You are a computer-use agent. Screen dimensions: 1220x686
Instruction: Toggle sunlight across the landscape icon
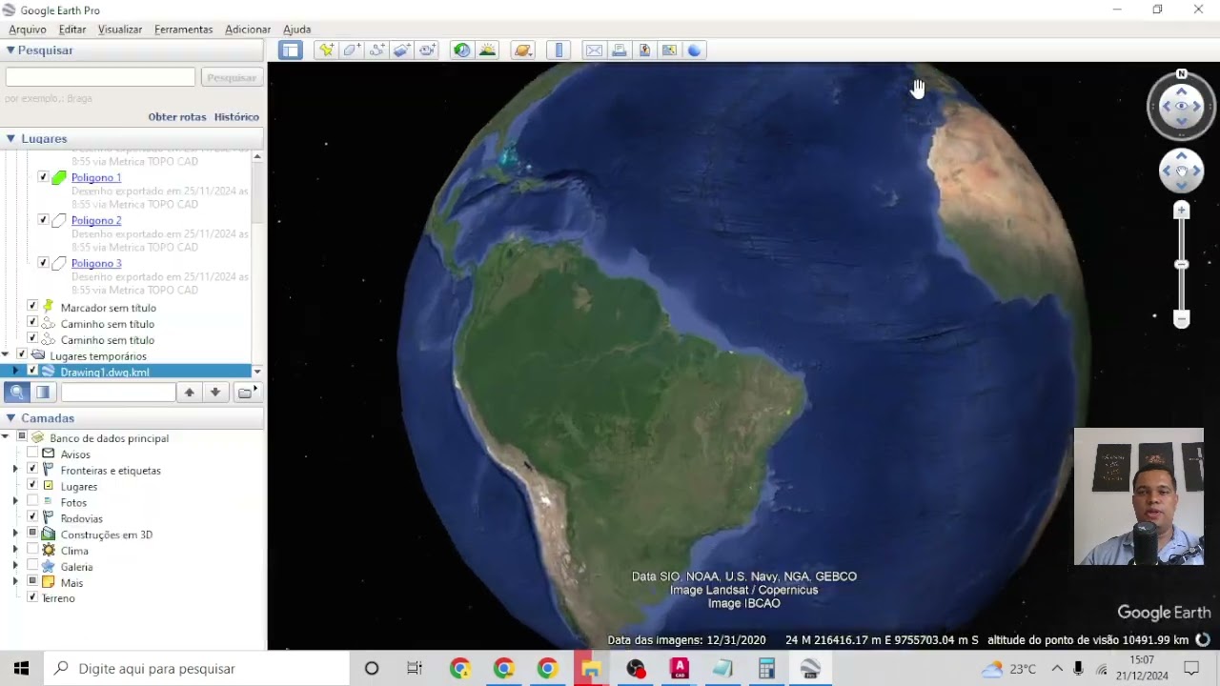[487, 50]
